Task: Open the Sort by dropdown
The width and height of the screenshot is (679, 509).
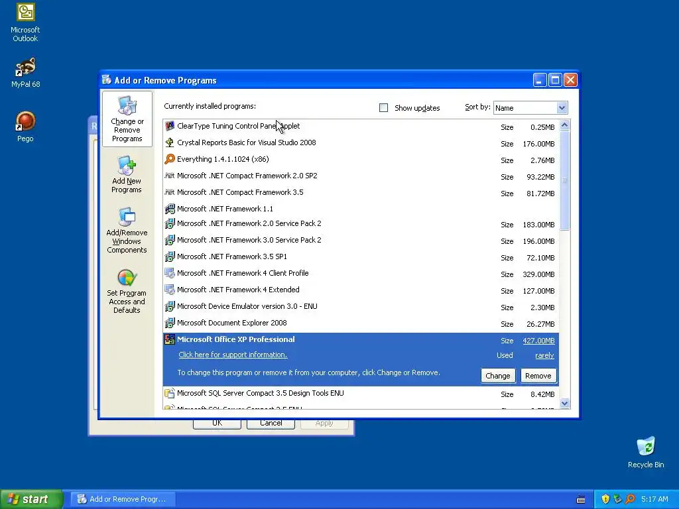Action: pyautogui.click(x=562, y=108)
